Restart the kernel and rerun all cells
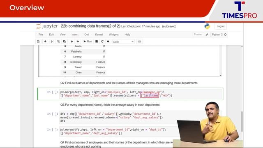This screenshot has height=148, width=263. 108,42
